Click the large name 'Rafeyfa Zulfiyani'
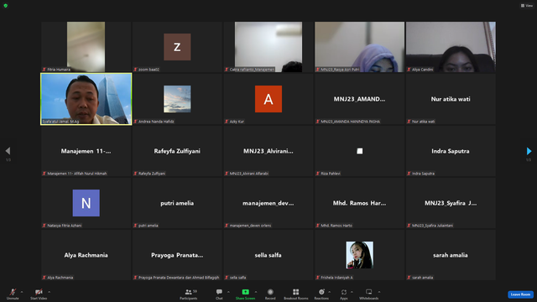This screenshot has width=537, height=302. [177, 151]
